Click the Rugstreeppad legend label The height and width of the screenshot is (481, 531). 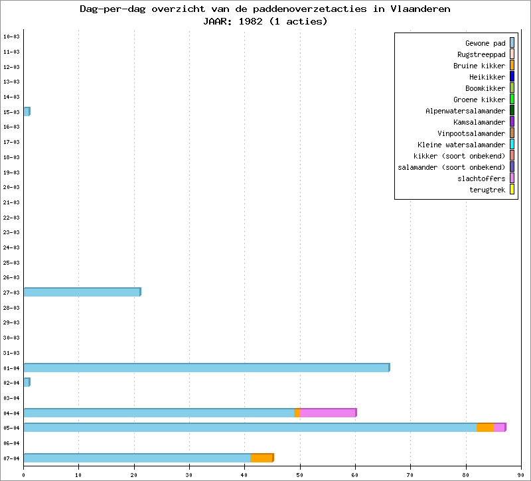pos(481,54)
